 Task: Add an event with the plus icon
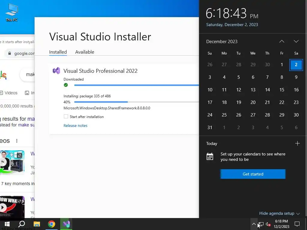point(297,143)
